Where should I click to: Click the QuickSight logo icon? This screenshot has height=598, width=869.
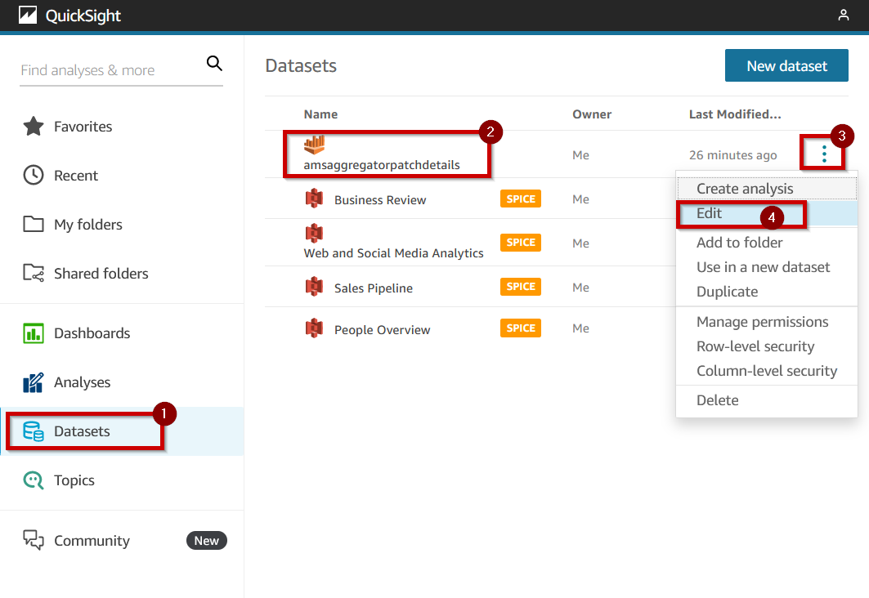28,15
